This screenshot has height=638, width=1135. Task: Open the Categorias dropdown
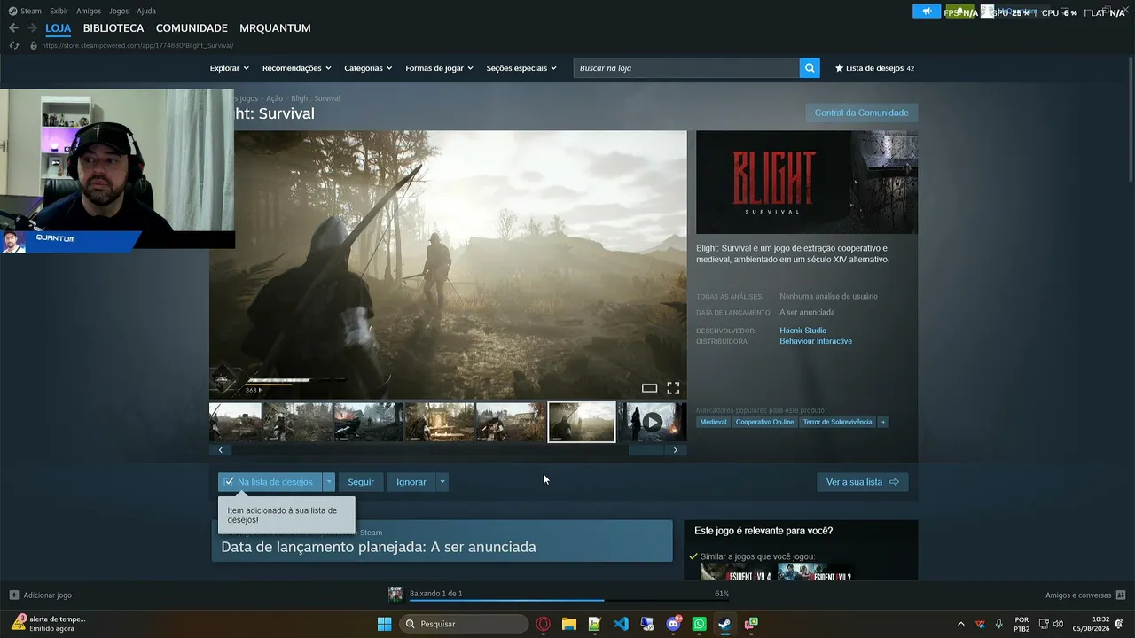(x=368, y=68)
